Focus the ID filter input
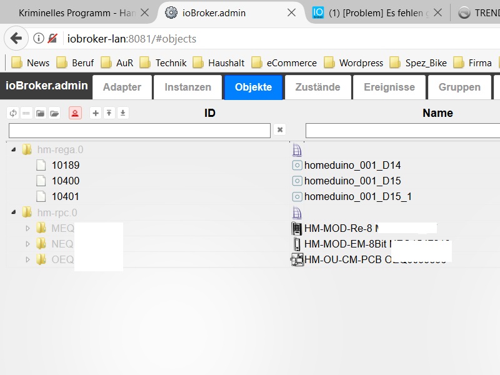 139,131
